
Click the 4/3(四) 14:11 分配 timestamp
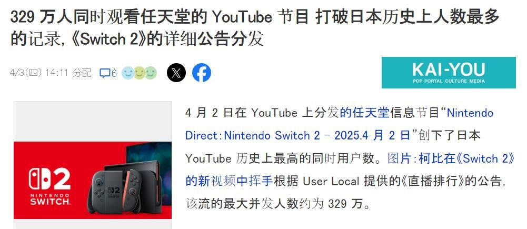tap(51, 73)
